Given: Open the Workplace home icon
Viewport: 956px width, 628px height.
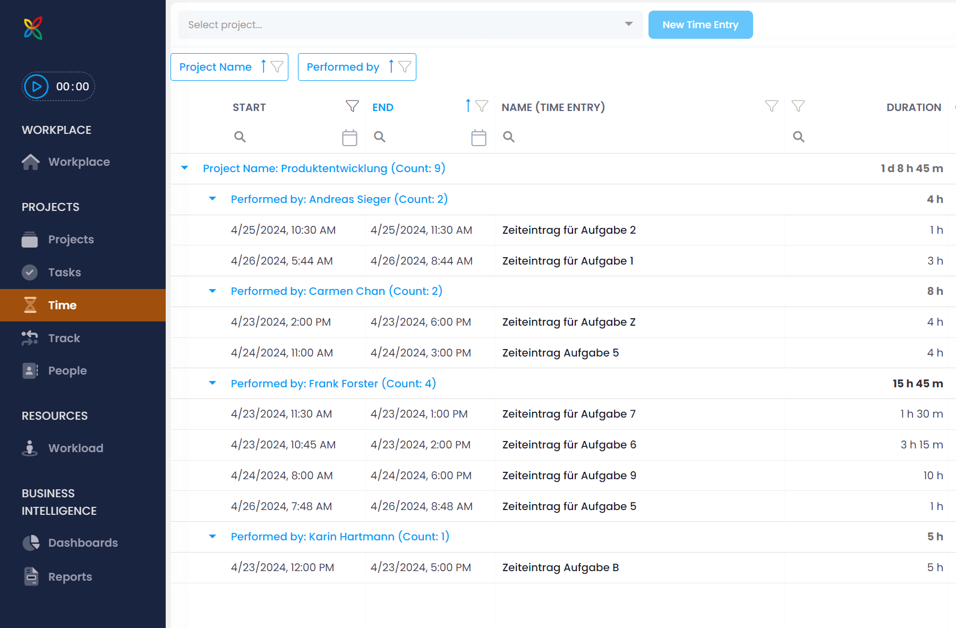Looking at the screenshot, I should (x=30, y=162).
